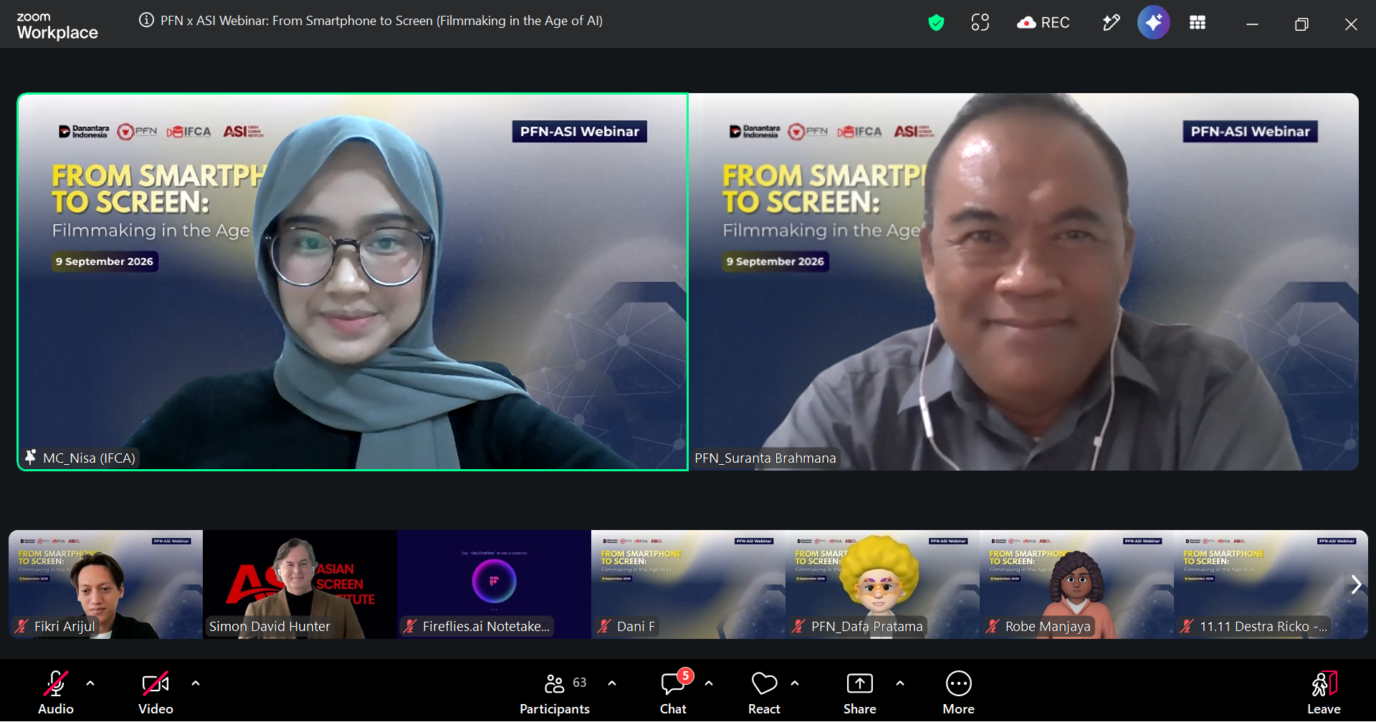This screenshot has width=1376, height=722.
Task: Open the Participants panel
Action: pyautogui.click(x=554, y=693)
